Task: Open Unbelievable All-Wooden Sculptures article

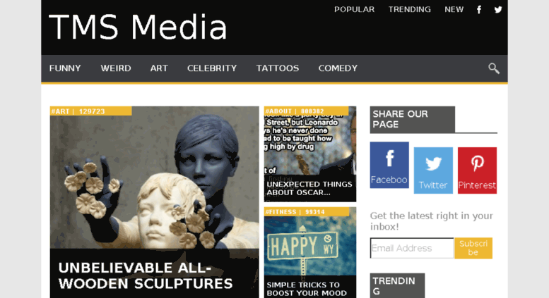Action: [x=146, y=275]
